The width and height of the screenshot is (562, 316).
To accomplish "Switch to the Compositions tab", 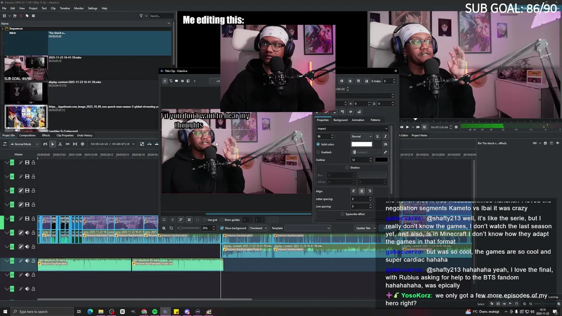I will click(27, 135).
